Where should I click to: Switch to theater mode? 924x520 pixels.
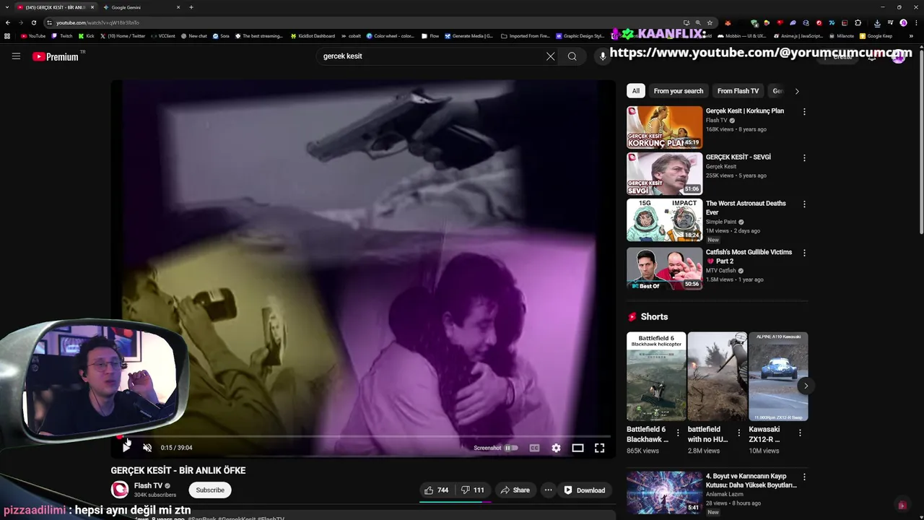tap(577, 448)
